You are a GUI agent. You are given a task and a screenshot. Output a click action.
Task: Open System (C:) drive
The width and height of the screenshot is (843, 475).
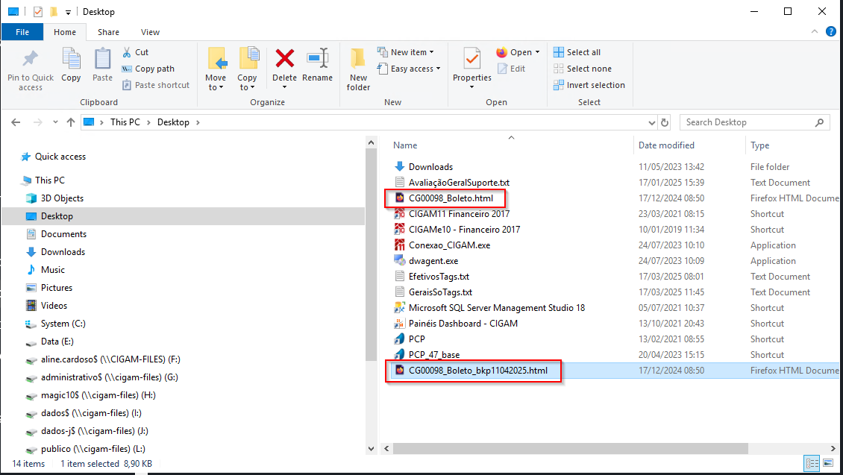[x=63, y=324]
